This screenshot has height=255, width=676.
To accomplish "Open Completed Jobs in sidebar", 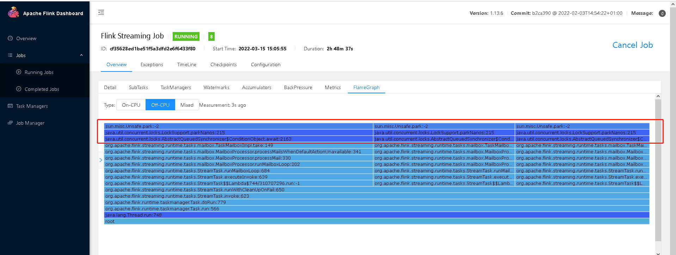I will click(x=45, y=89).
